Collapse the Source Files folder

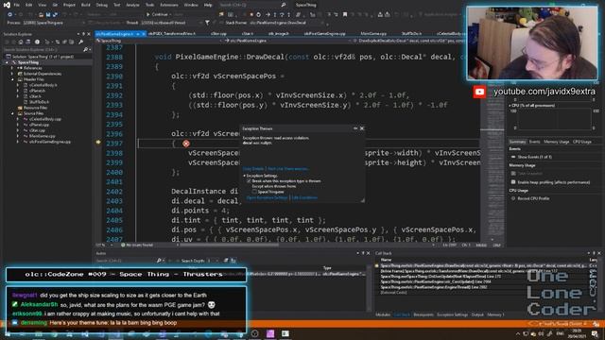[12, 113]
